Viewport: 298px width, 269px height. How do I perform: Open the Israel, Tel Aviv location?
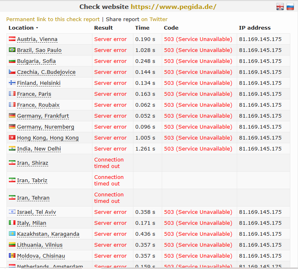(x=36, y=212)
